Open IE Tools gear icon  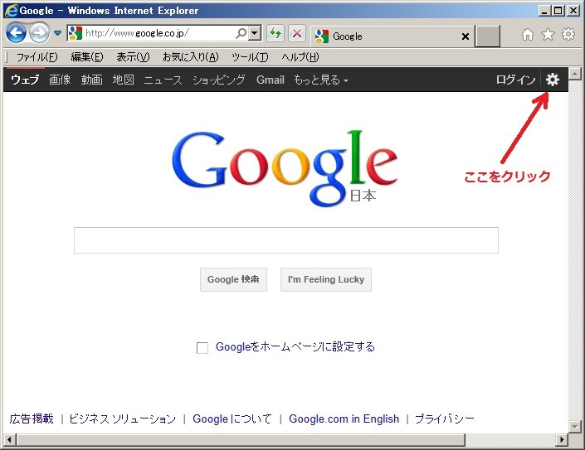[x=568, y=34]
